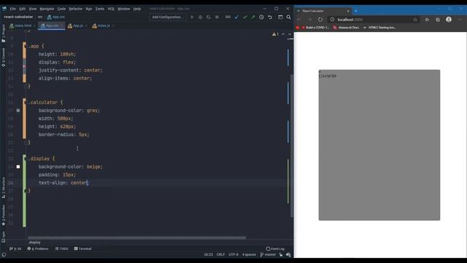Open the browser three-dot settings menu
Image resolution: width=467 pixels, height=263 pixels.
click(x=460, y=20)
